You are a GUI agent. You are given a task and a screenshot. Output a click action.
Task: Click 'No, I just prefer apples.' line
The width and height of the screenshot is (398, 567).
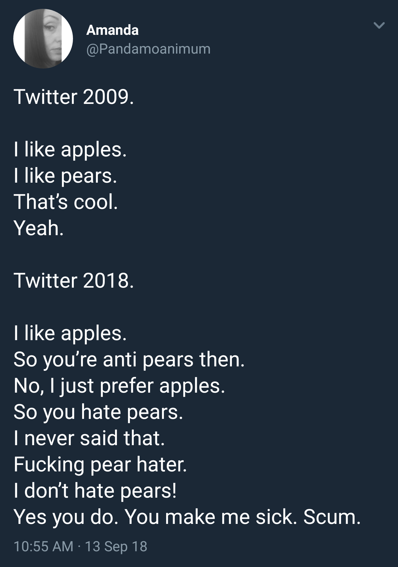click(x=119, y=386)
